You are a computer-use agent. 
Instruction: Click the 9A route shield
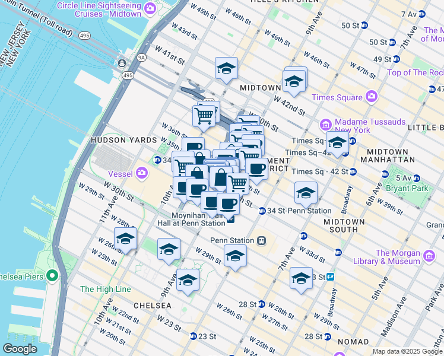coord(141,58)
